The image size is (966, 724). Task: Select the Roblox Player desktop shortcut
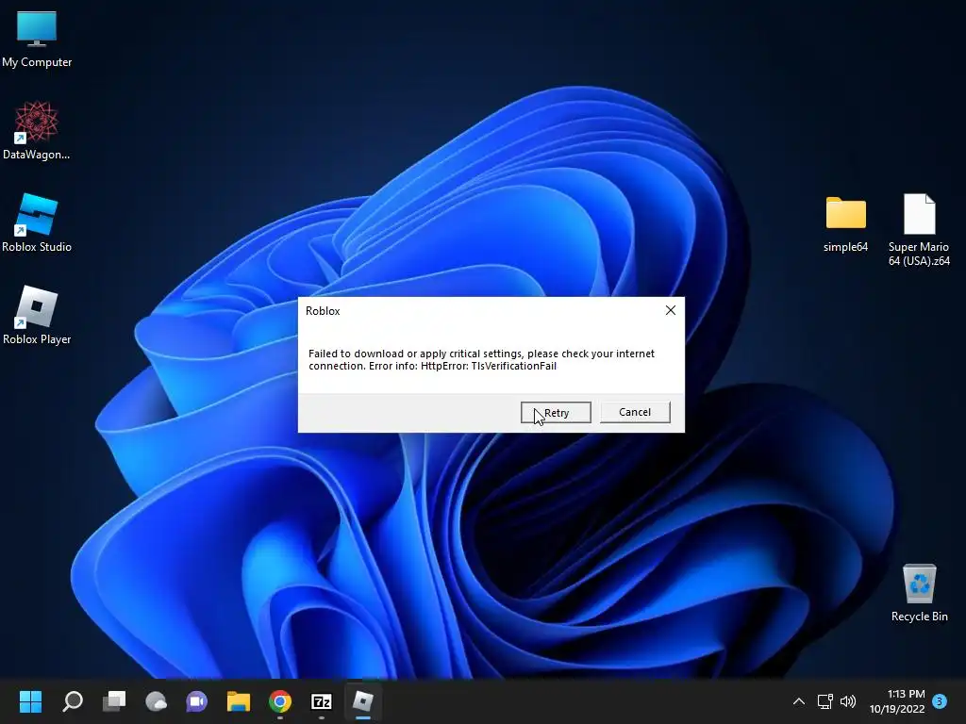(37, 315)
